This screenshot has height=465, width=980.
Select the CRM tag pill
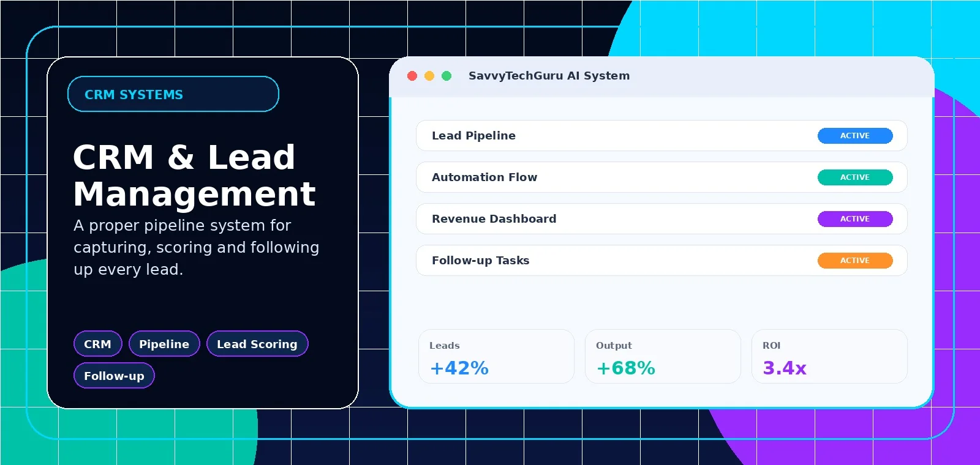pyautogui.click(x=98, y=344)
